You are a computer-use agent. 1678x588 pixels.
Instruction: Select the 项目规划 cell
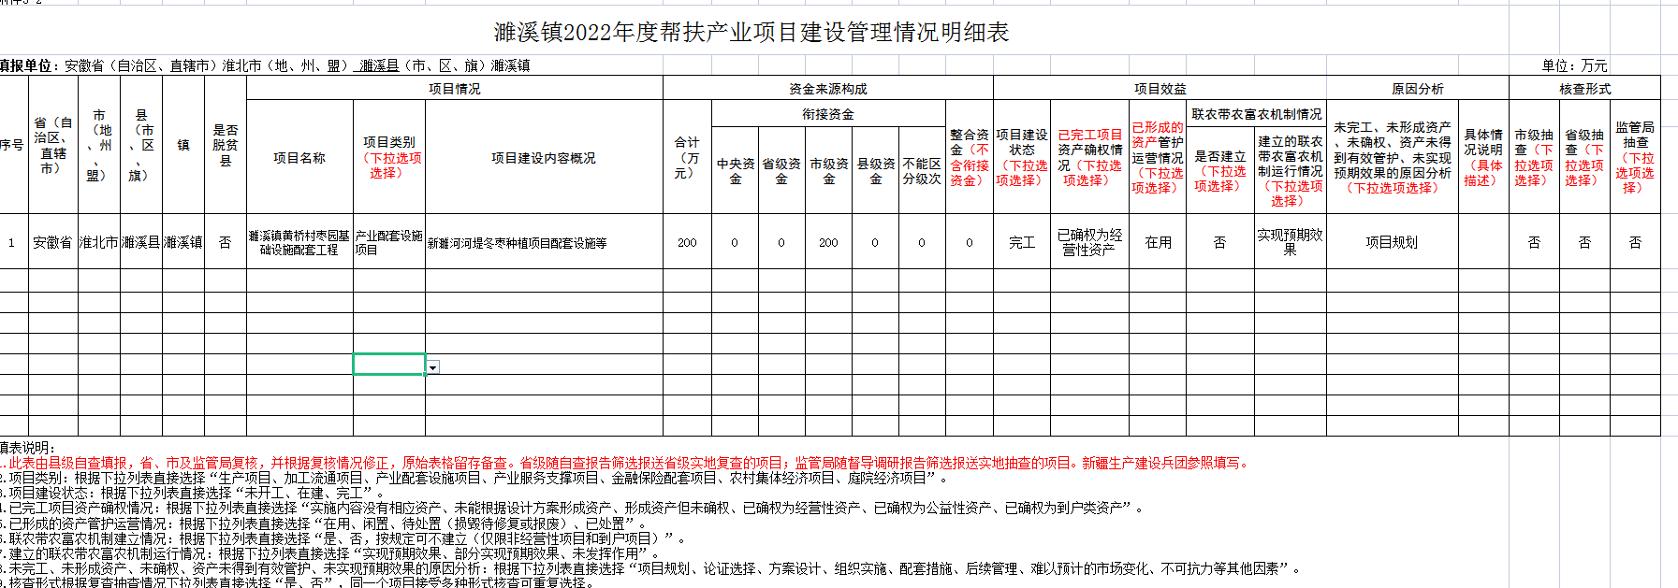point(1393,242)
